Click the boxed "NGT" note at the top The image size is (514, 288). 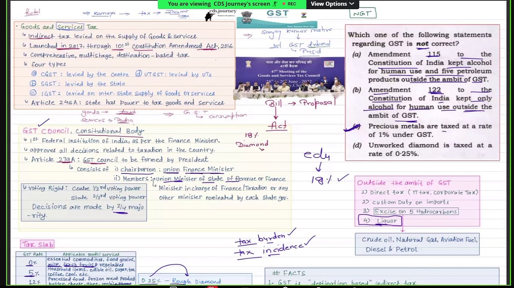[363, 14]
